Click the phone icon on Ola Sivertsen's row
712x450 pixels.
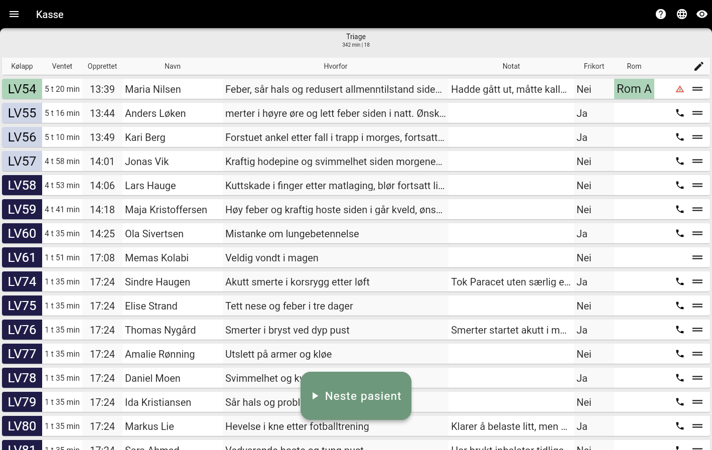(680, 233)
